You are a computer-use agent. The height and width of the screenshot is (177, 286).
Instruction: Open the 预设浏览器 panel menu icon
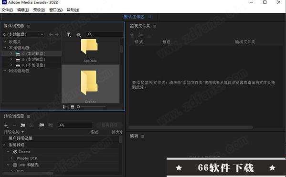click(x=29, y=116)
